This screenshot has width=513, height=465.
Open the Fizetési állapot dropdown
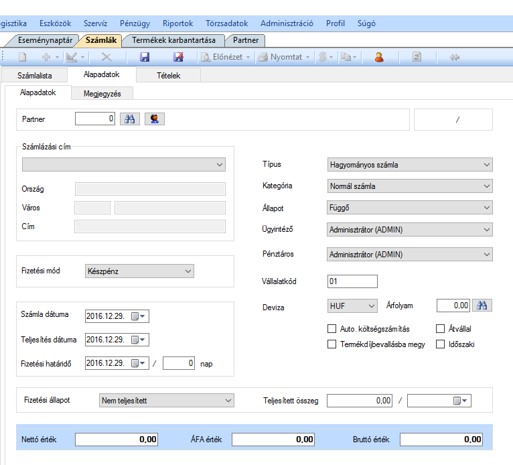167,401
